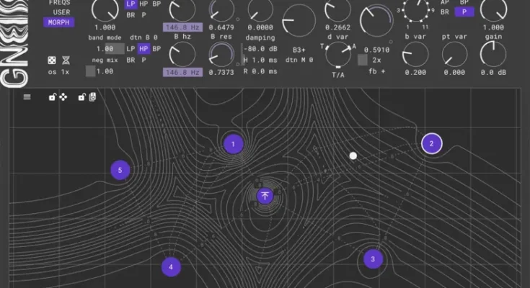Select morph node 4

pos(171,267)
